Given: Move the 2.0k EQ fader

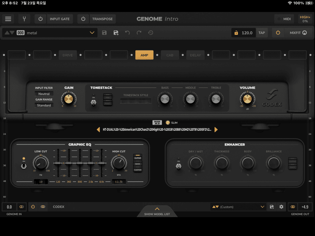Looking at the screenshot, I should click(91, 163).
